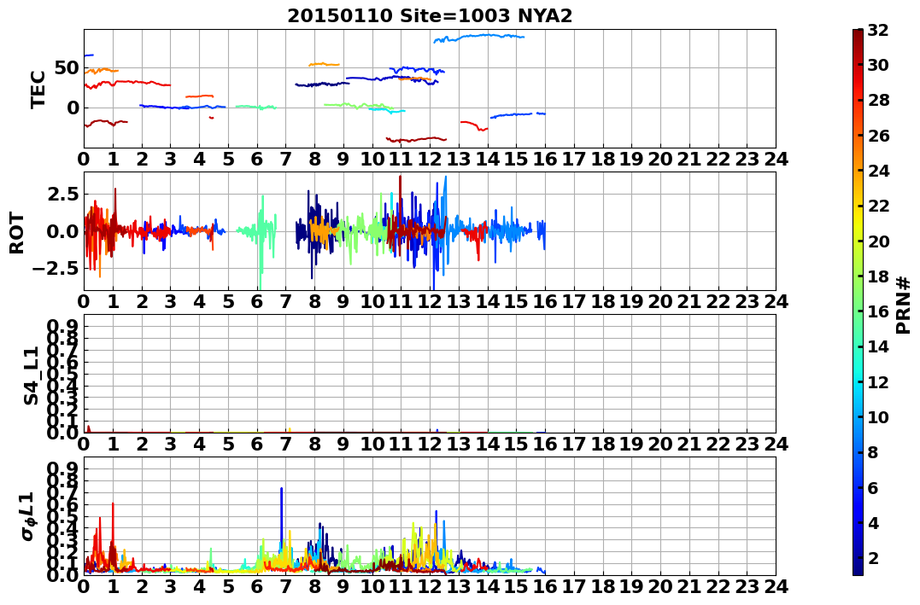Click hour 7 tick under S4_L1 panel
Viewport: 920px width, 605px height.
(x=286, y=444)
